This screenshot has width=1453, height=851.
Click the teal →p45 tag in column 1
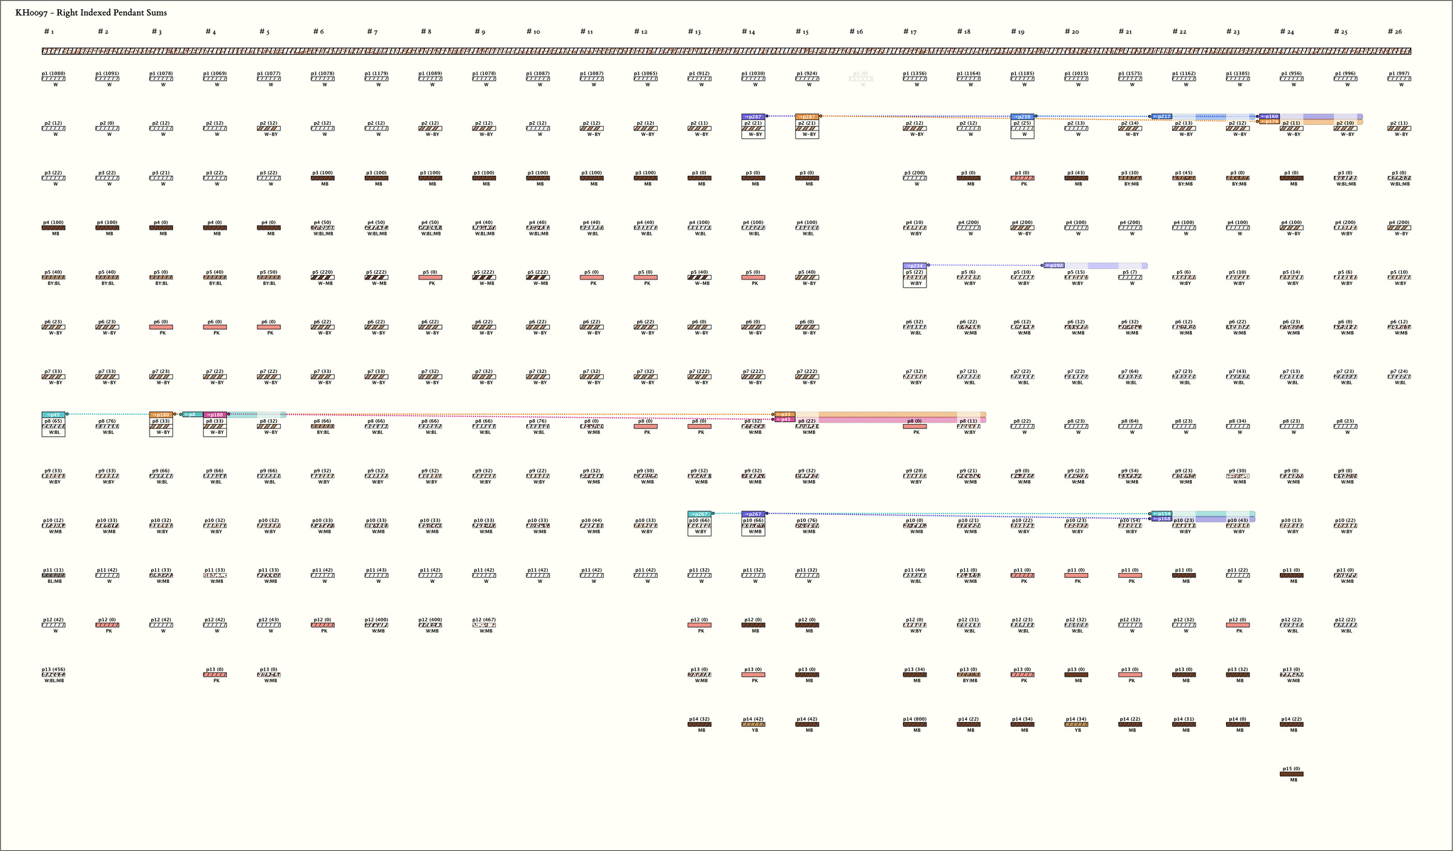click(x=53, y=414)
